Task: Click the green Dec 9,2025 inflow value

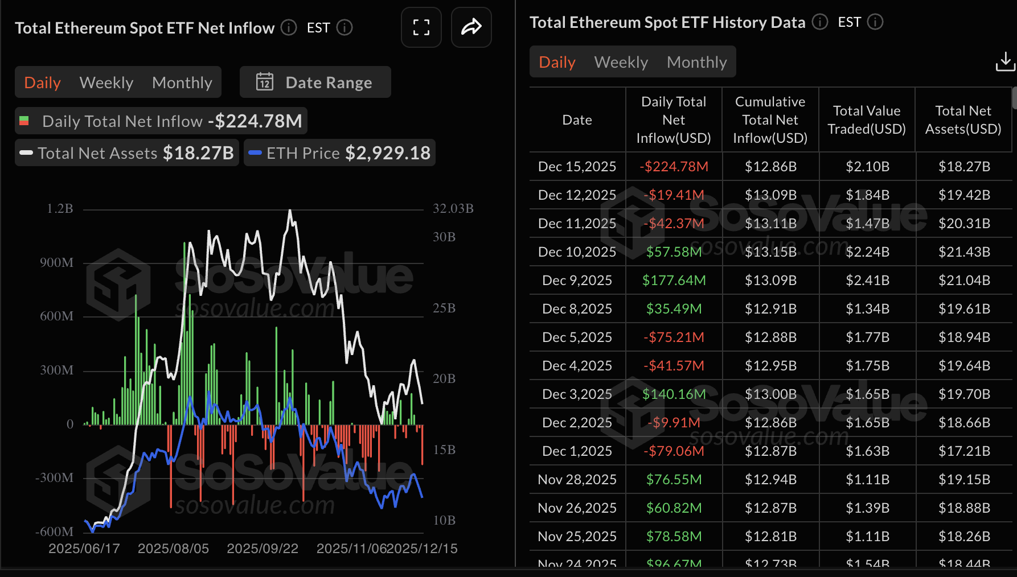Action: tap(674, 280)
